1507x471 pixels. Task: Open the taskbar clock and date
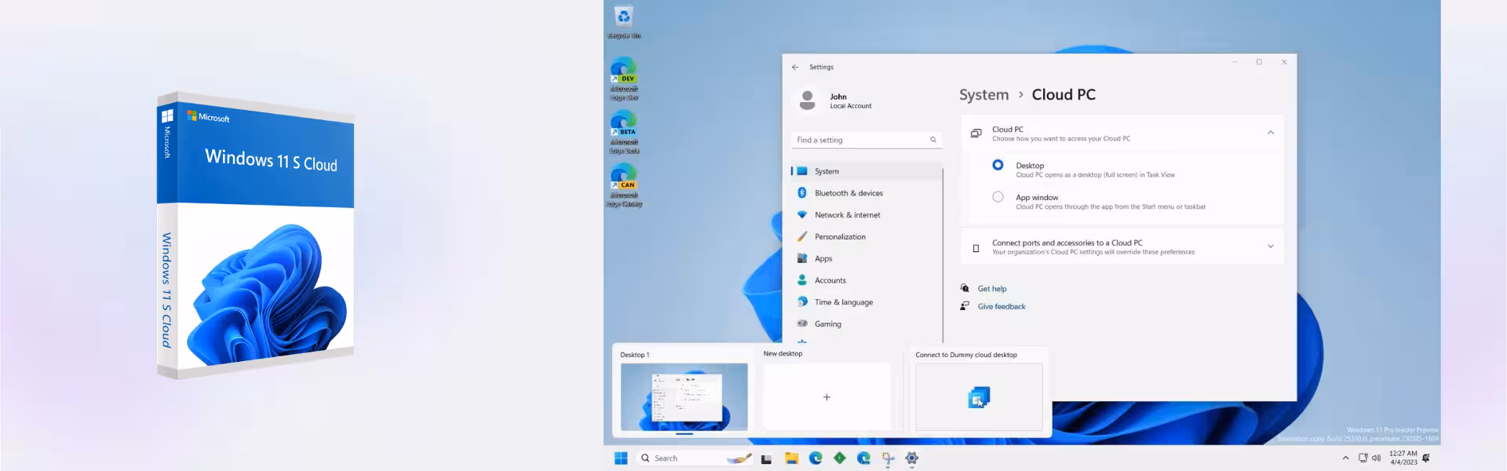coord(1403,458)
